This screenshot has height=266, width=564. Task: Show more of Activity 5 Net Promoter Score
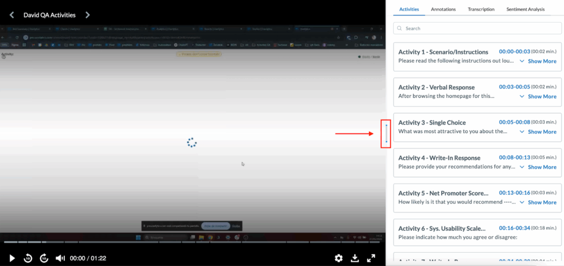[538, 202]
